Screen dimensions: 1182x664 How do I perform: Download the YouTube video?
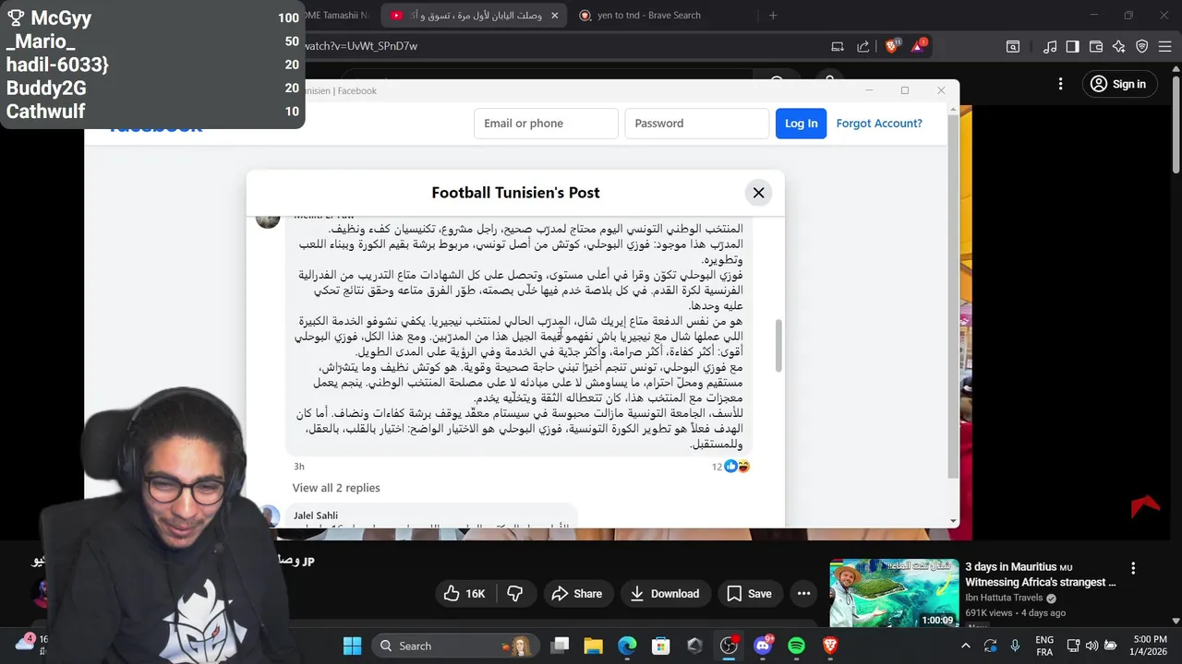point(664,594)
